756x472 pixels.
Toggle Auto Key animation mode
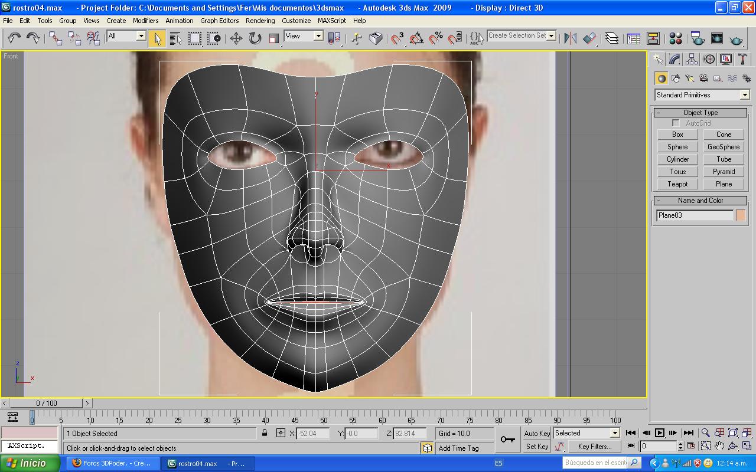[x=537, y=433]
